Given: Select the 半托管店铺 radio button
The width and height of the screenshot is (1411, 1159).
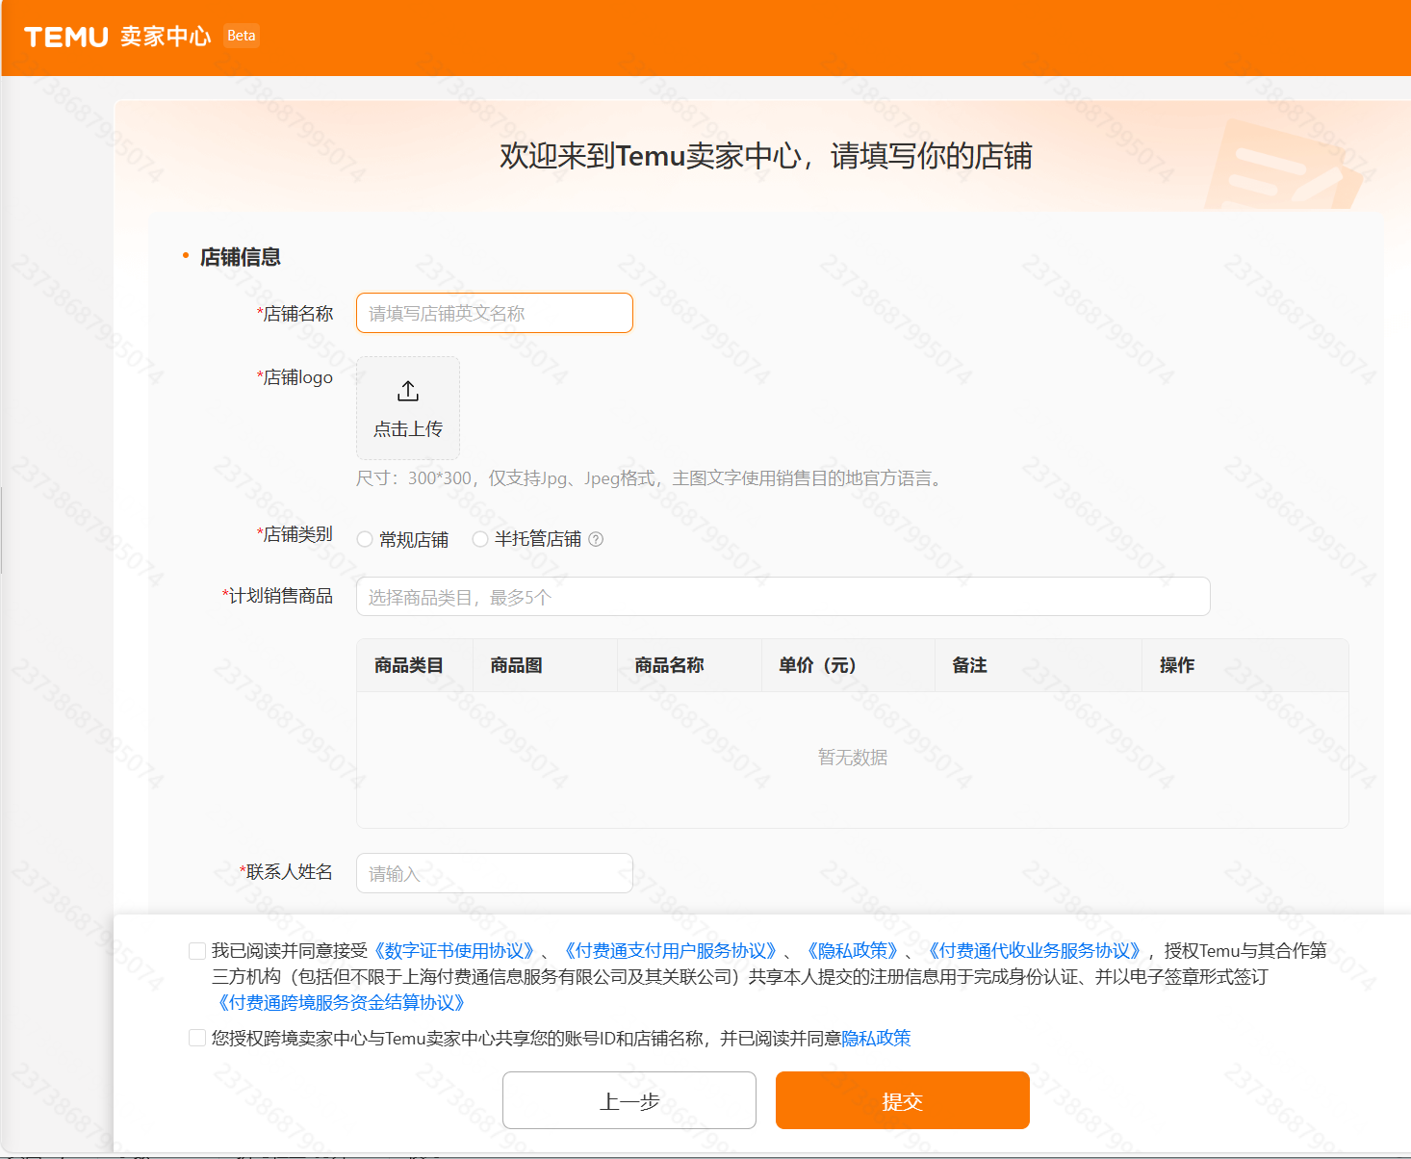Looking at the screenshot, I should pos(480,539).
